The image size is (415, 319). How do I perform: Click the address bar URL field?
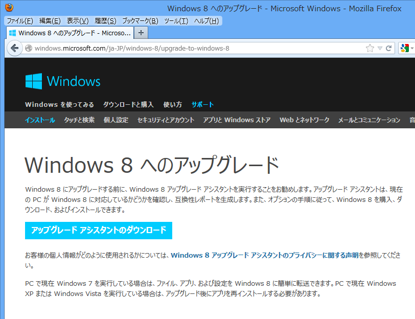[x=196, y=48]
